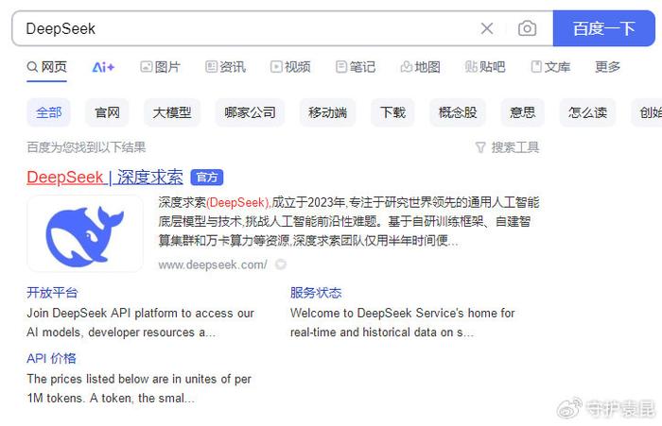Open the 服务状态 sublink
Viewport: 662px width, 426px height.
pyautogui.click(x=316, y=293)
